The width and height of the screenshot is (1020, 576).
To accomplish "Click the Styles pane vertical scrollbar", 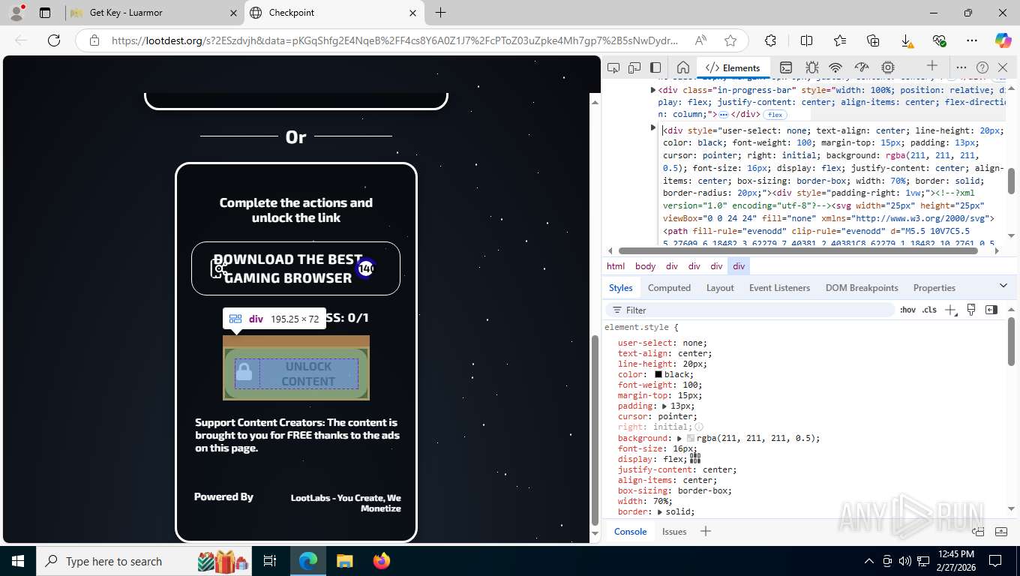I will tap(1011, 341).
